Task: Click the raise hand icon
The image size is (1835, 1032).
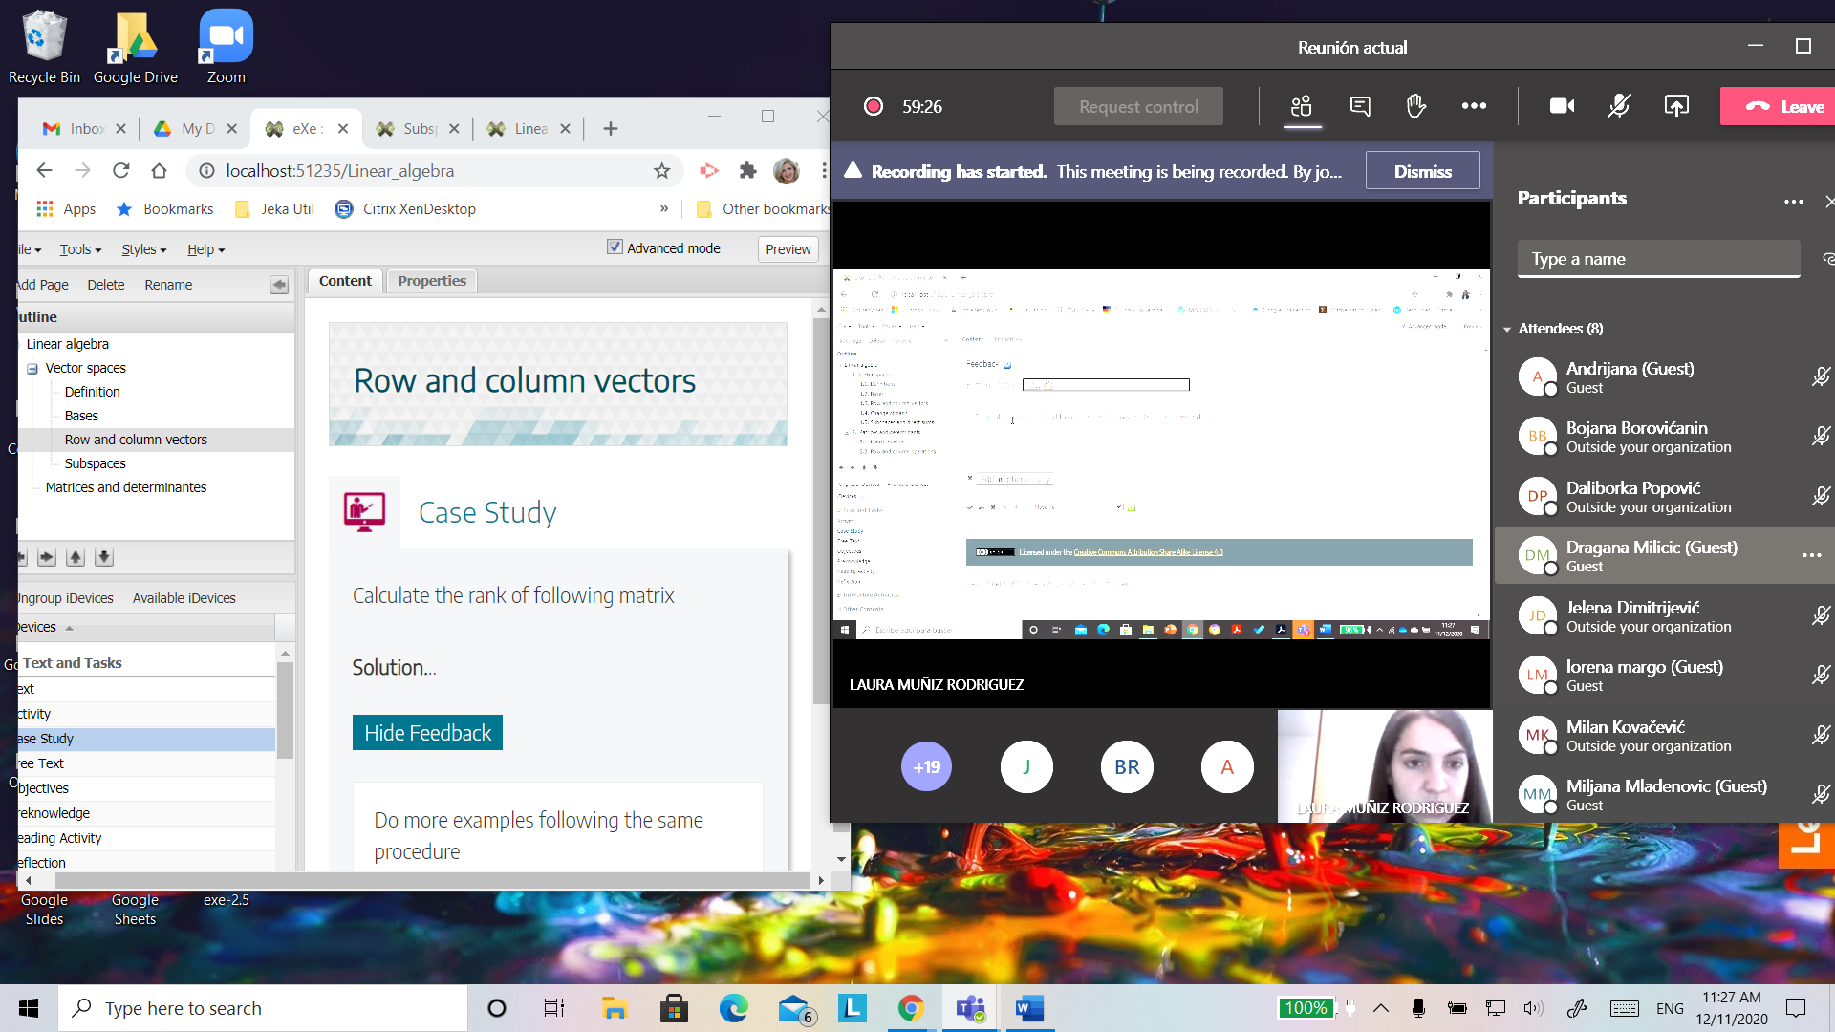Action: pos(1416,106)
